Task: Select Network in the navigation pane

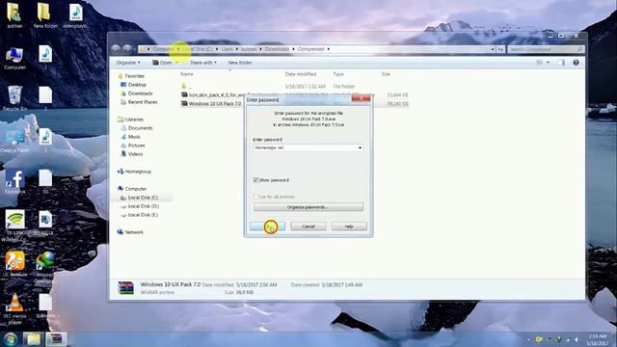Action: (134, 232)
